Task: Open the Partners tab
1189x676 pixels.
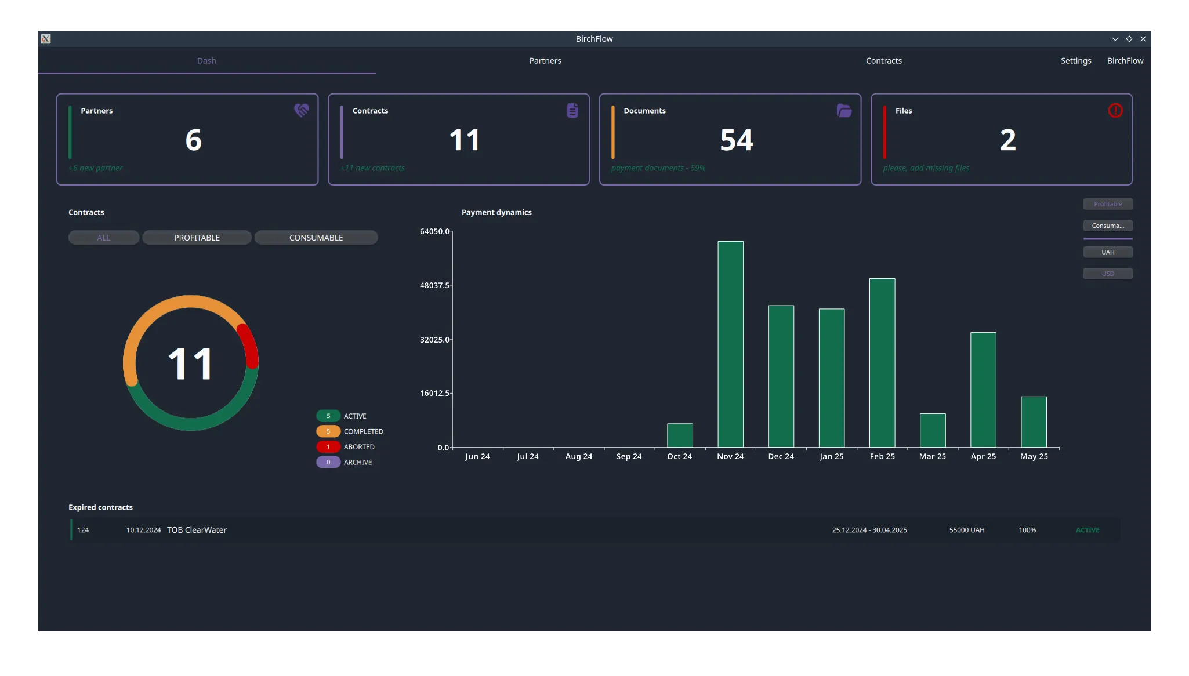Action: [x=545, y=61]
